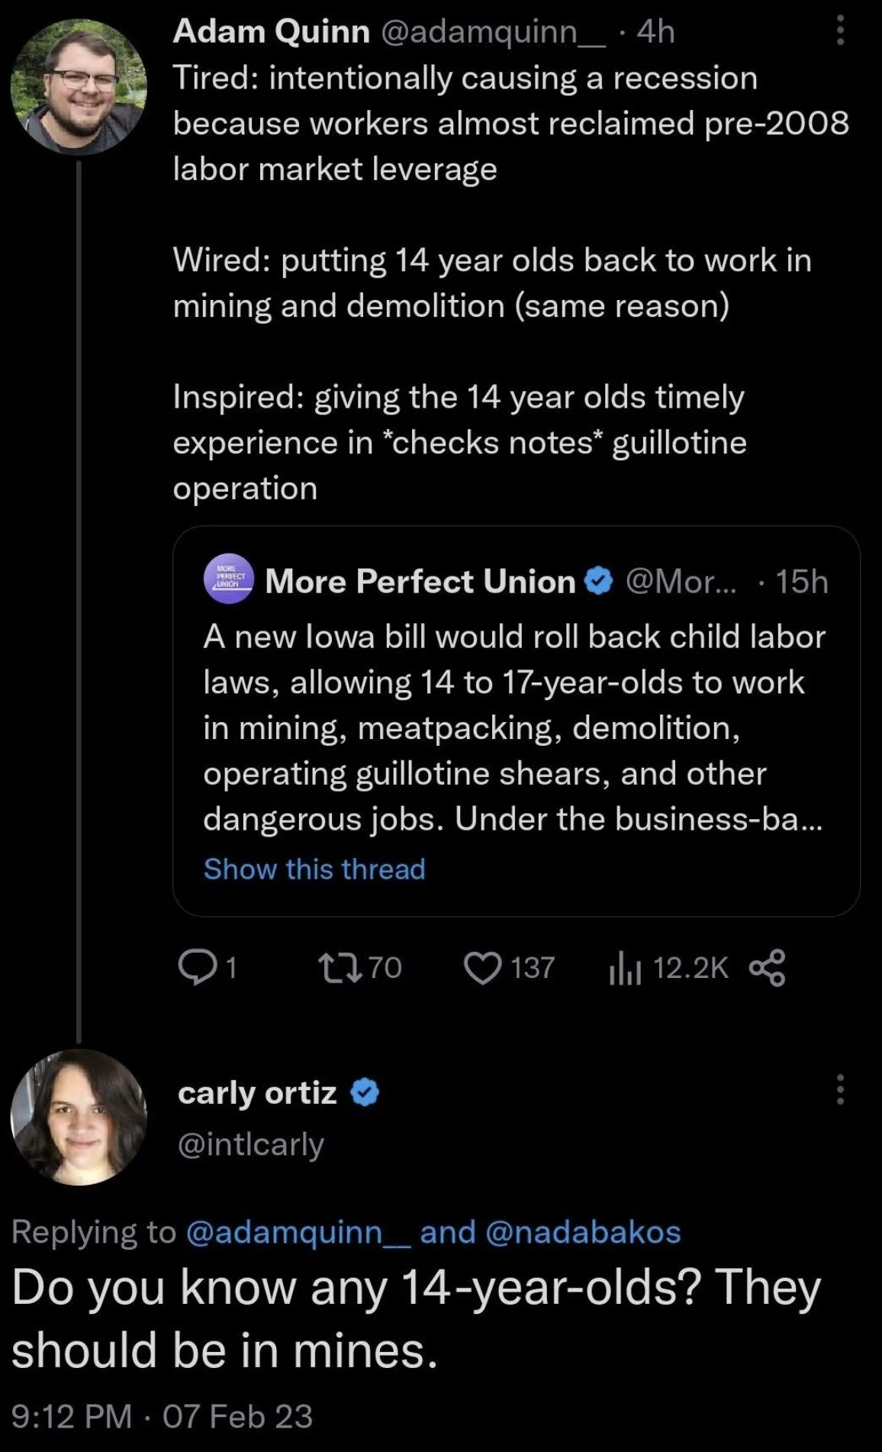Click the carly ortiz display name
This screenshot has height=1452, width=882.
pos(257,1093)
